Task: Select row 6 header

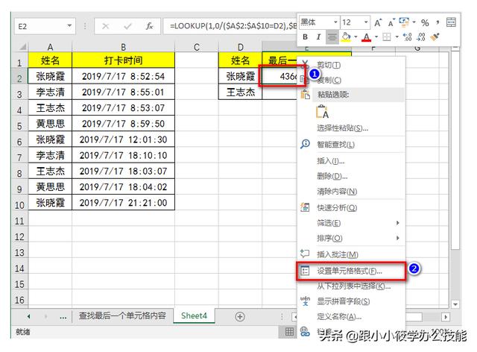Action: coord(19,142)
